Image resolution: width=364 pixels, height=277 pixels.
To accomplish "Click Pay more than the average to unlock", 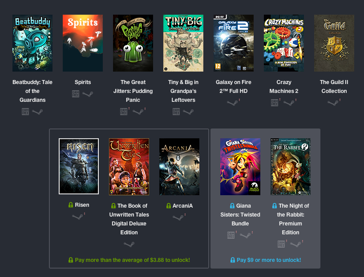I will [129, 260].
